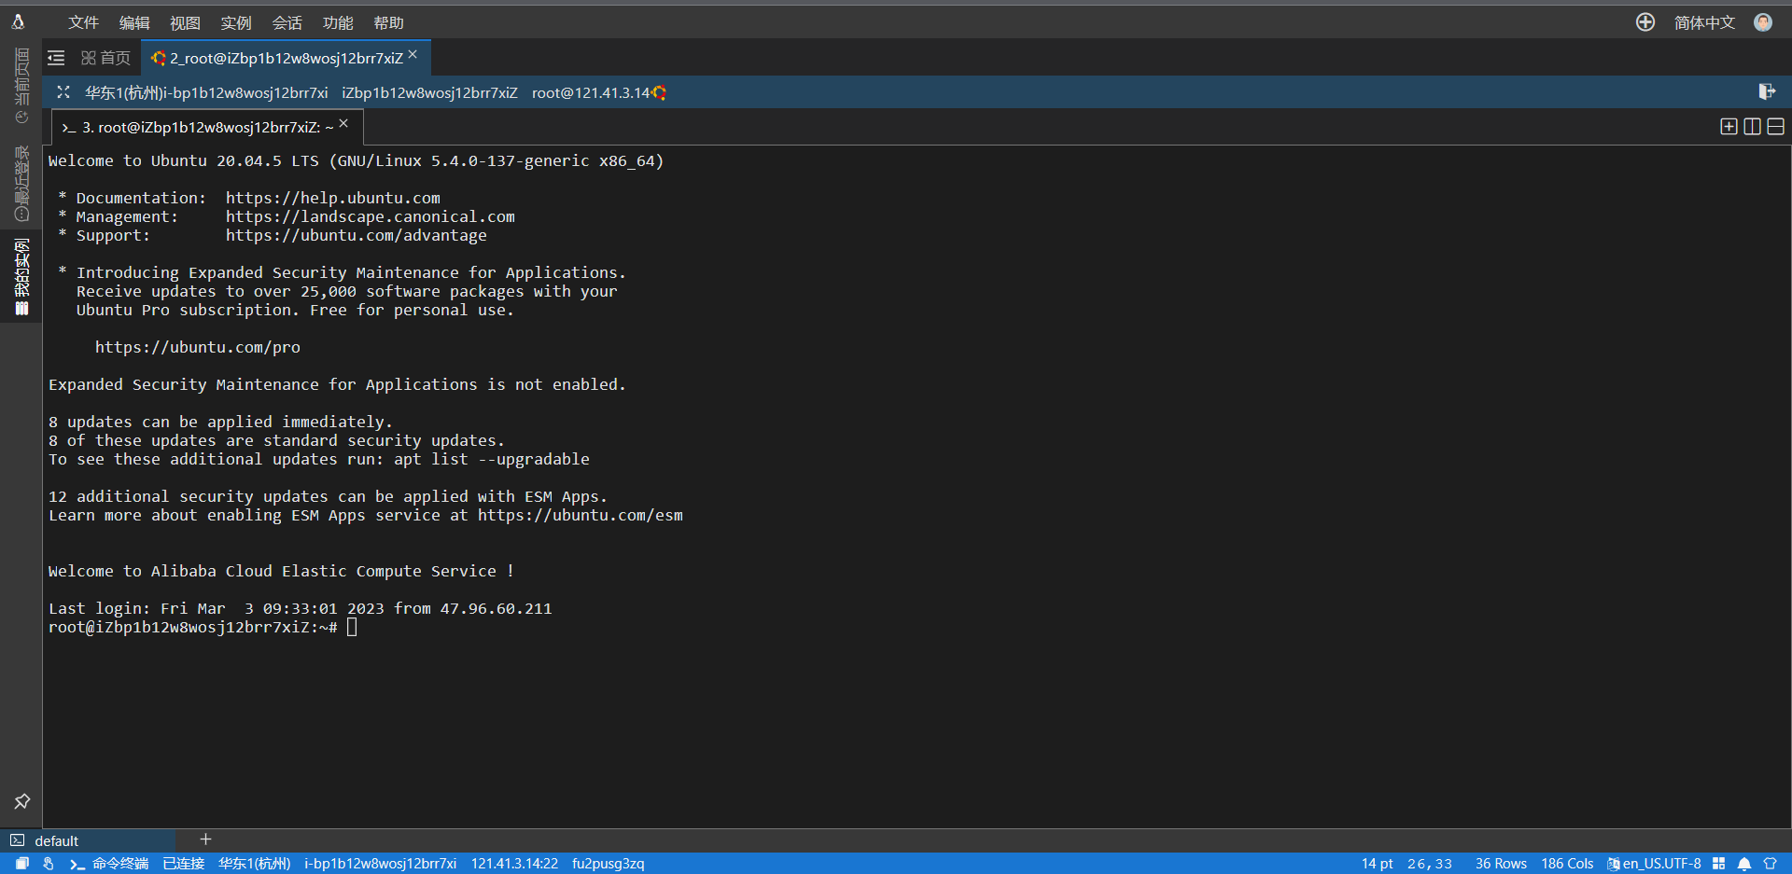Click https://ubuntu.com/pro link in terminal

(198, 347)
